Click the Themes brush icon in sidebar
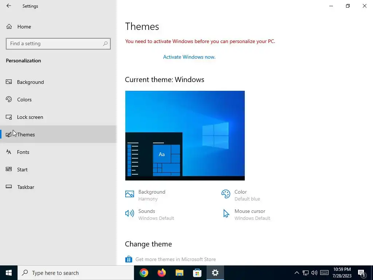Screen dimensions: 373x280 click(x=9, y=135)
